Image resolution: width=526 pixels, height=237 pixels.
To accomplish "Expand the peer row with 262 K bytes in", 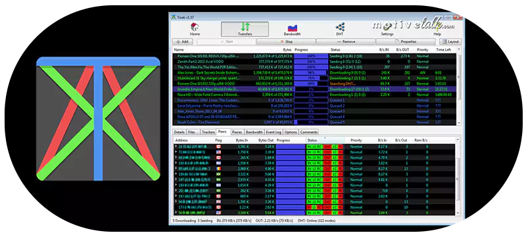I will (176, 191).
